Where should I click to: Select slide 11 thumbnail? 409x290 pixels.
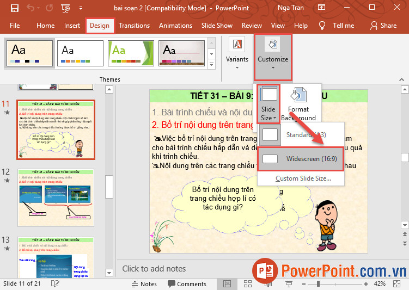(56, 129)
